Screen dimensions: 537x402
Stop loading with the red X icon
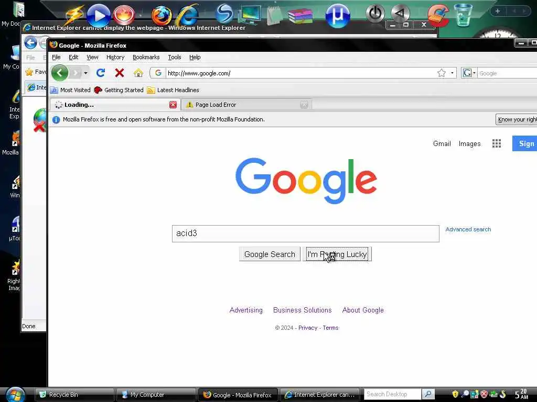click(x=120, y=73)
